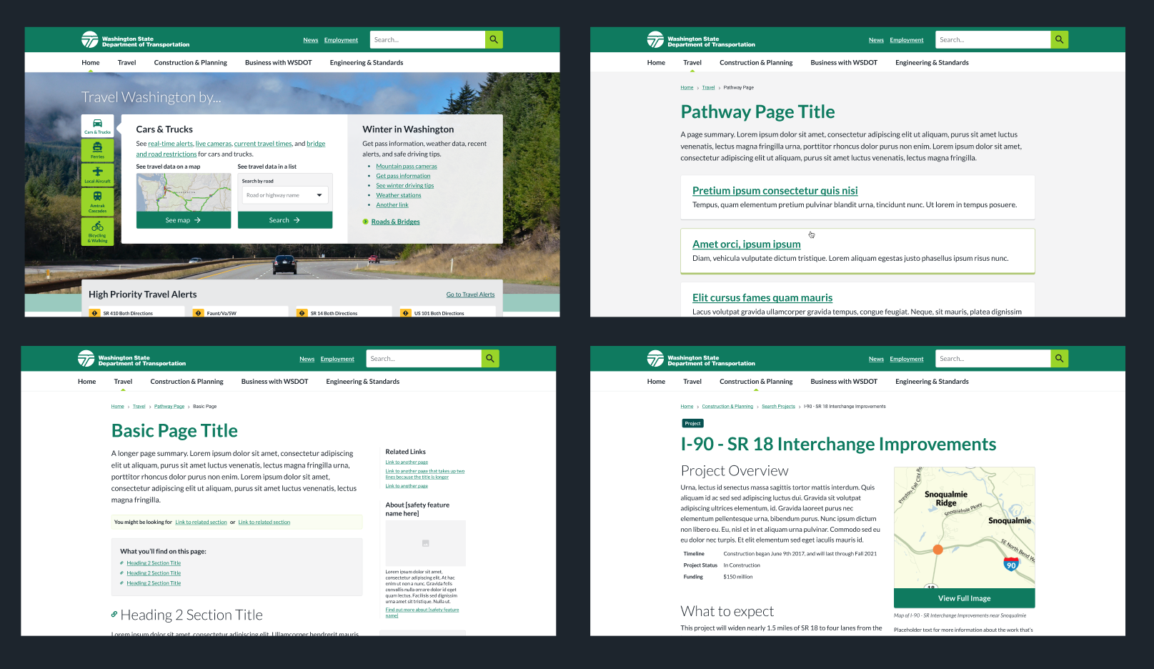This screenshot has width=1154, height=669.
Task: Open the Amet orci, ipsum ipsum card link
Action: [746, 244]
